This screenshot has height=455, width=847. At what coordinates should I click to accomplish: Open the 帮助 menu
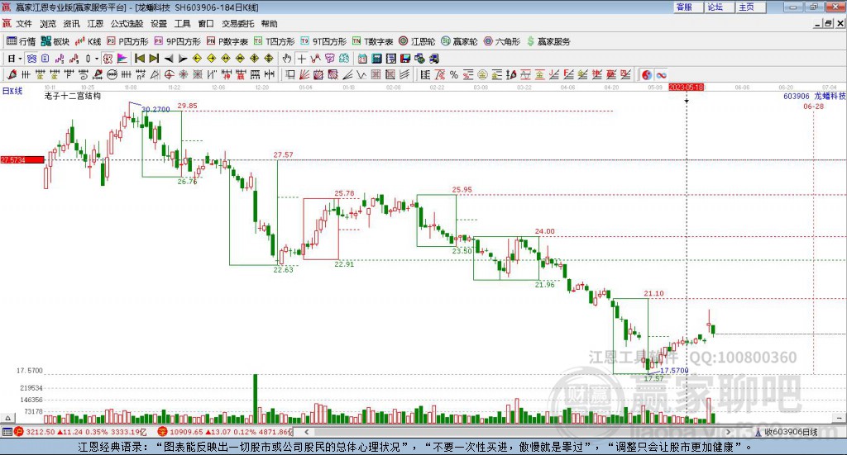pos(269,24)
